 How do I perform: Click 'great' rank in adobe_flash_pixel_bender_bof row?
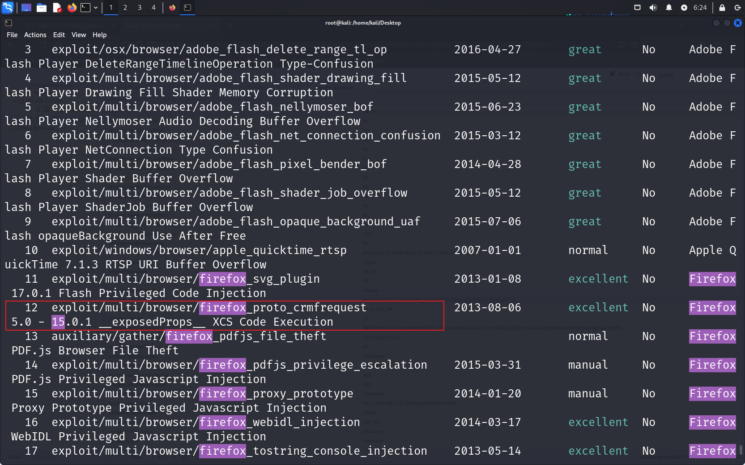tap(585, 164)
